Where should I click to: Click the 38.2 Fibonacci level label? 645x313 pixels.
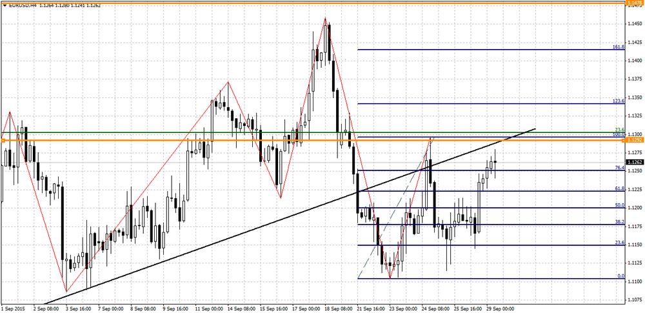(x=620, y=221)
